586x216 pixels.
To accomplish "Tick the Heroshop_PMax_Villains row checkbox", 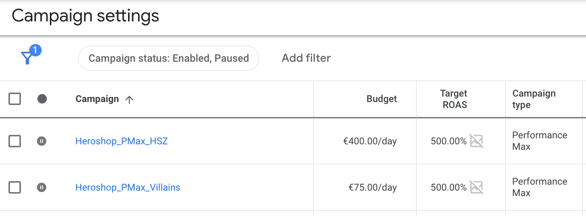I will tap(15, 188).
